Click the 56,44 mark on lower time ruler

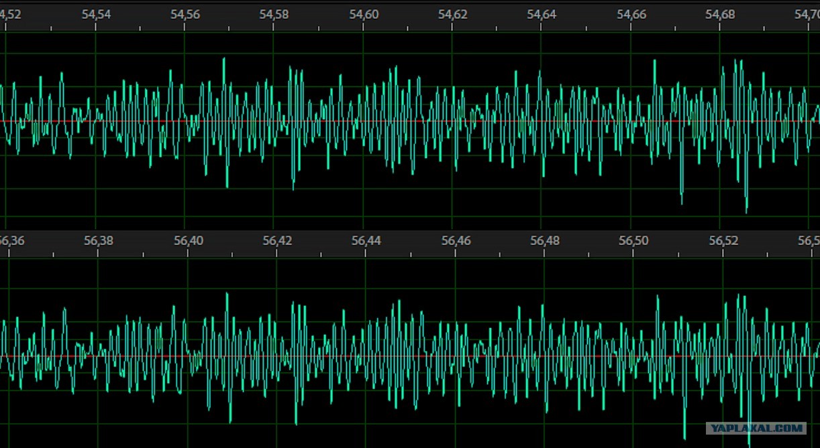(x=366, y=240)
